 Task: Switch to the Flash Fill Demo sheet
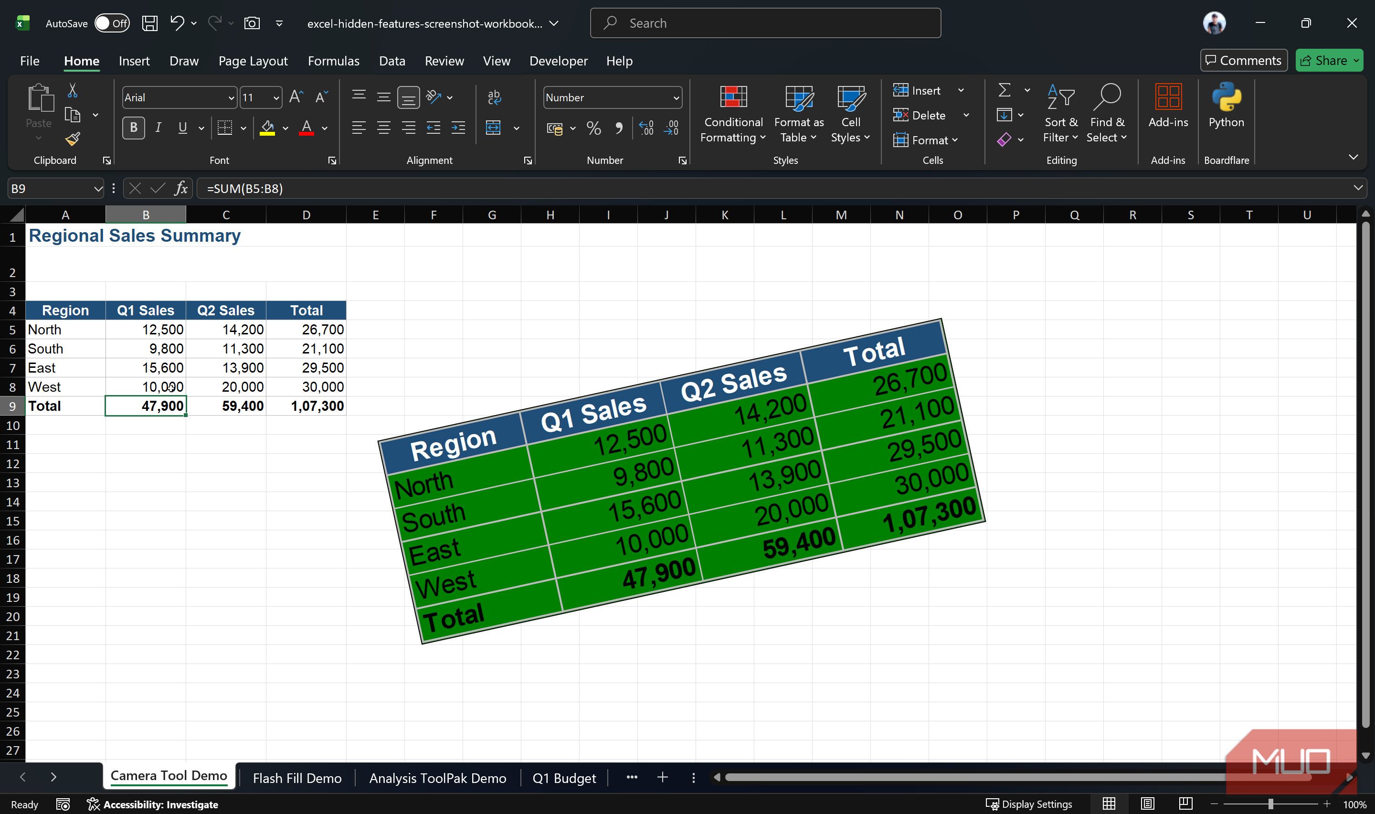[x=297, y=778]
